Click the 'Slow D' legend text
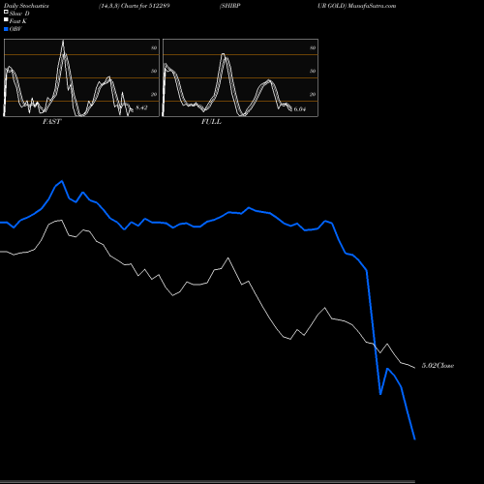Image resolution: width=484 pixels, height=484 pixels. pyautogui.click(x=19, y=14)
